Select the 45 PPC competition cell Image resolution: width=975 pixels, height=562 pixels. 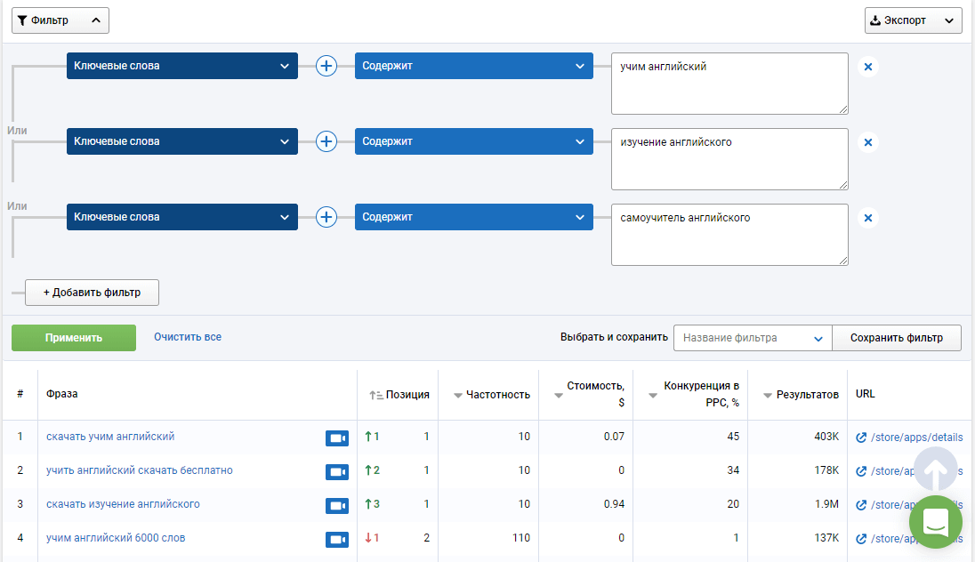click(733, 437)
